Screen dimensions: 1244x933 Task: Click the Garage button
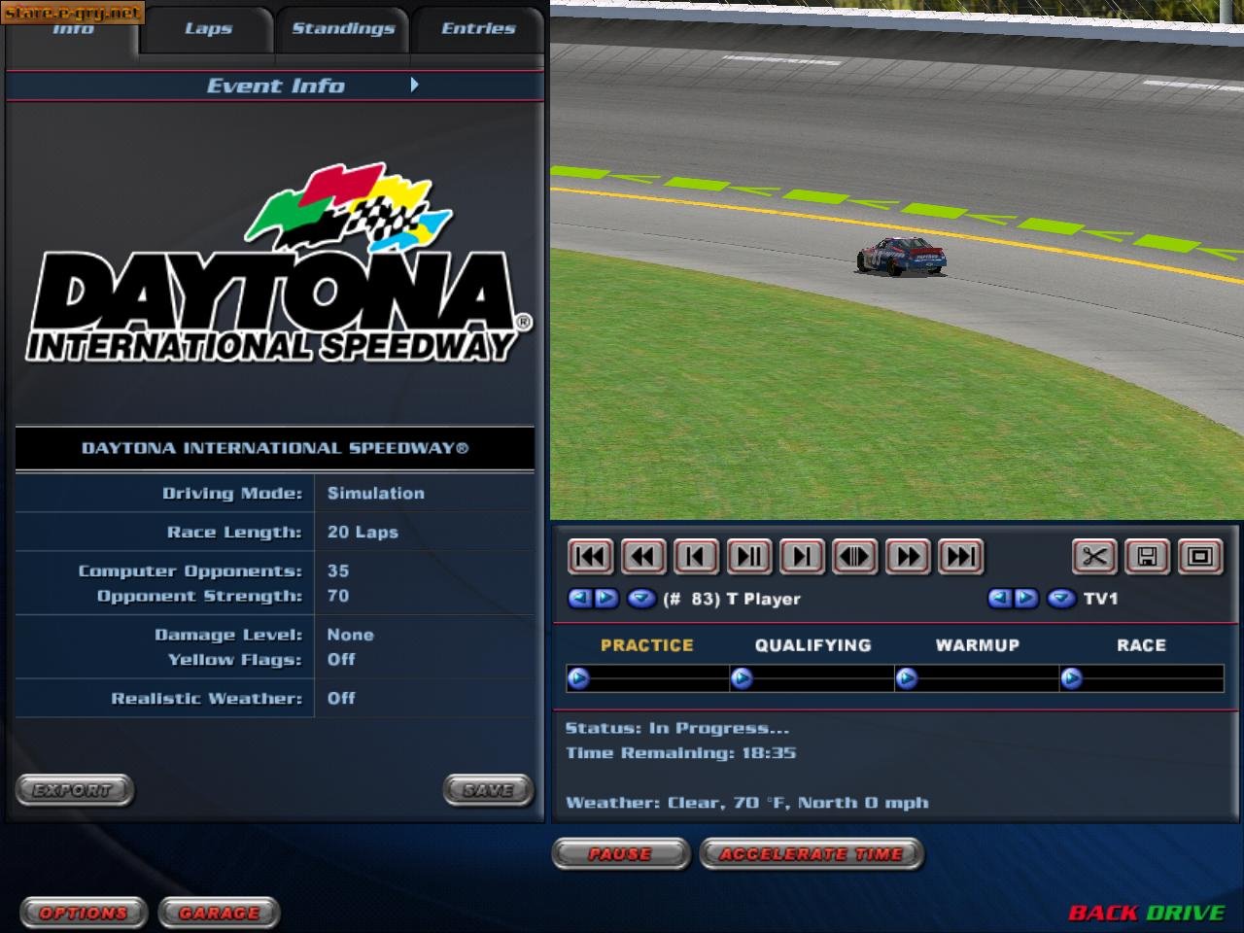(x=218, y=913)
